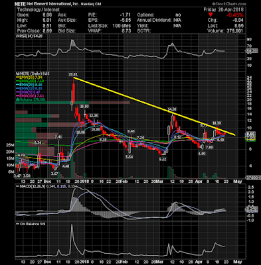Click the Apr marker on the main date axis
The image size is (261, 265).
pos(199,182)
